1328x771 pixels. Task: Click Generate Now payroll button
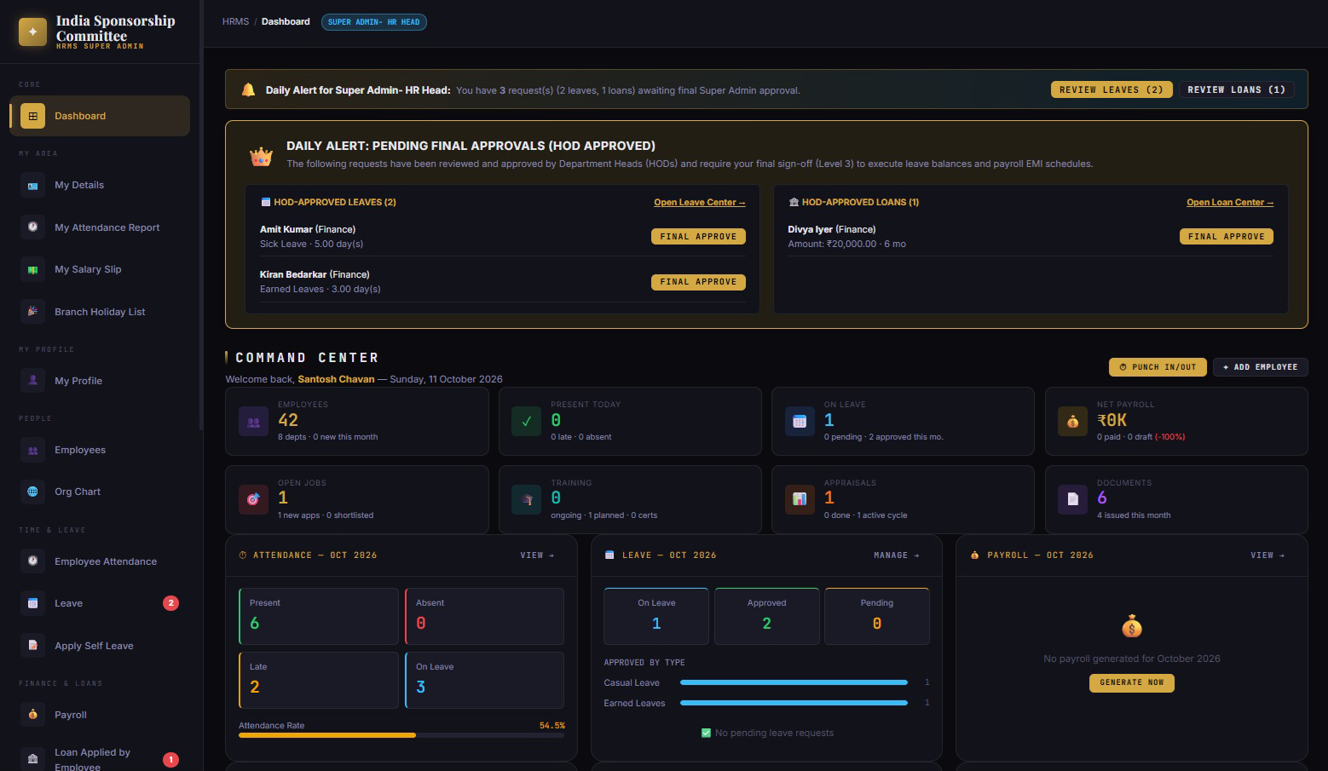(x=1132, y=683)
